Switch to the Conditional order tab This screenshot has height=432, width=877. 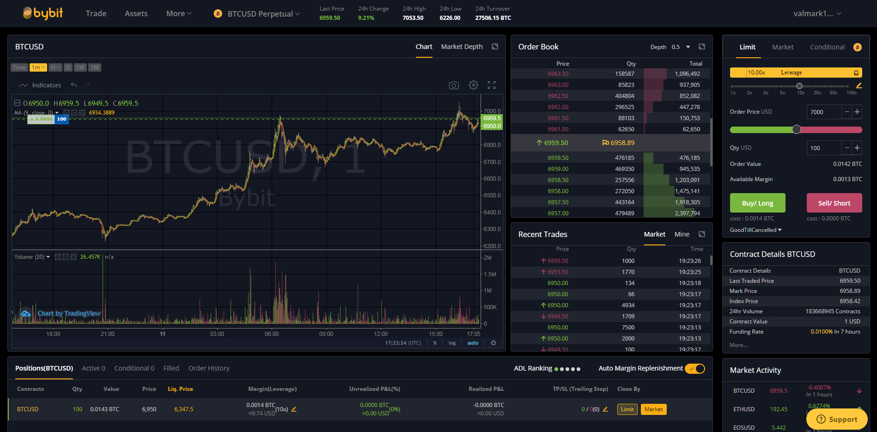click(x=827, y=47)
